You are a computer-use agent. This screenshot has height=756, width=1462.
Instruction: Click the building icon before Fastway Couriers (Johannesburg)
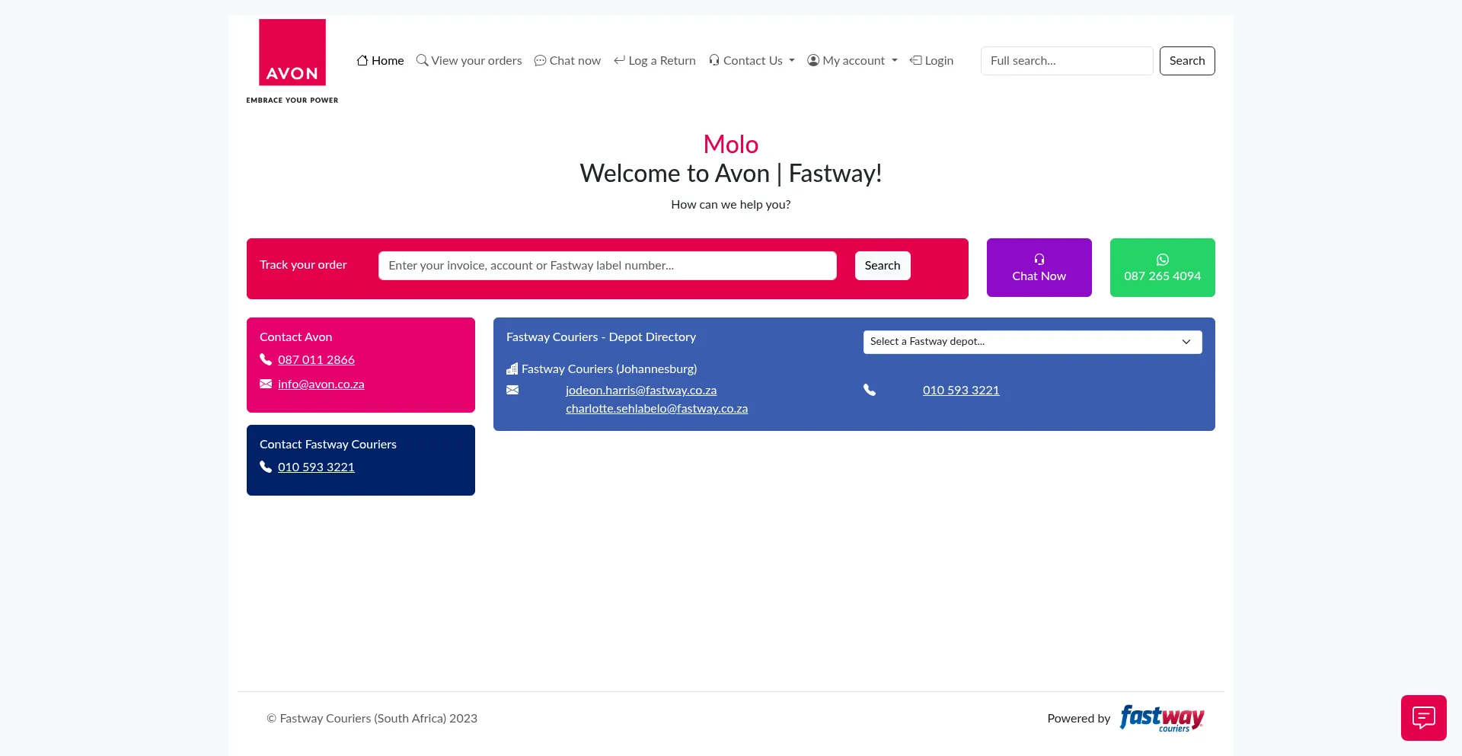(x=512, y=368)
